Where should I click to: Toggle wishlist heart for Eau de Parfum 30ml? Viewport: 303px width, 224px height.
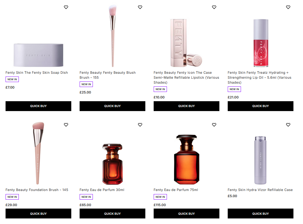140,125
